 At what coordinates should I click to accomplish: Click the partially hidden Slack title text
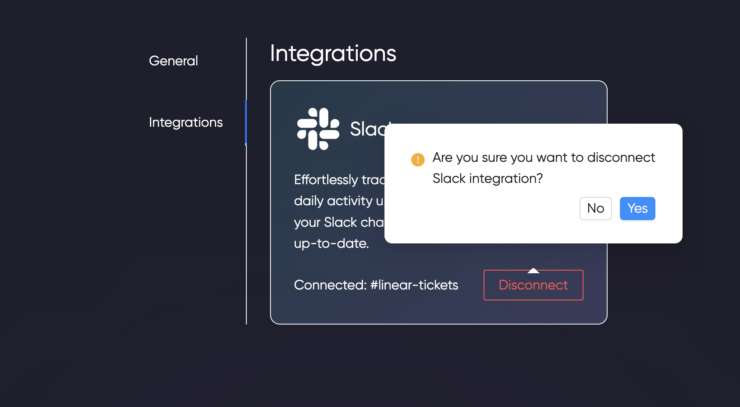pos(367,129)
